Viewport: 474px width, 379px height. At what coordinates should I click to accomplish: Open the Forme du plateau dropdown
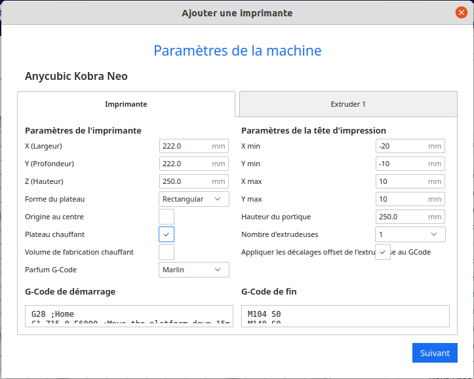tap(194, 199)
